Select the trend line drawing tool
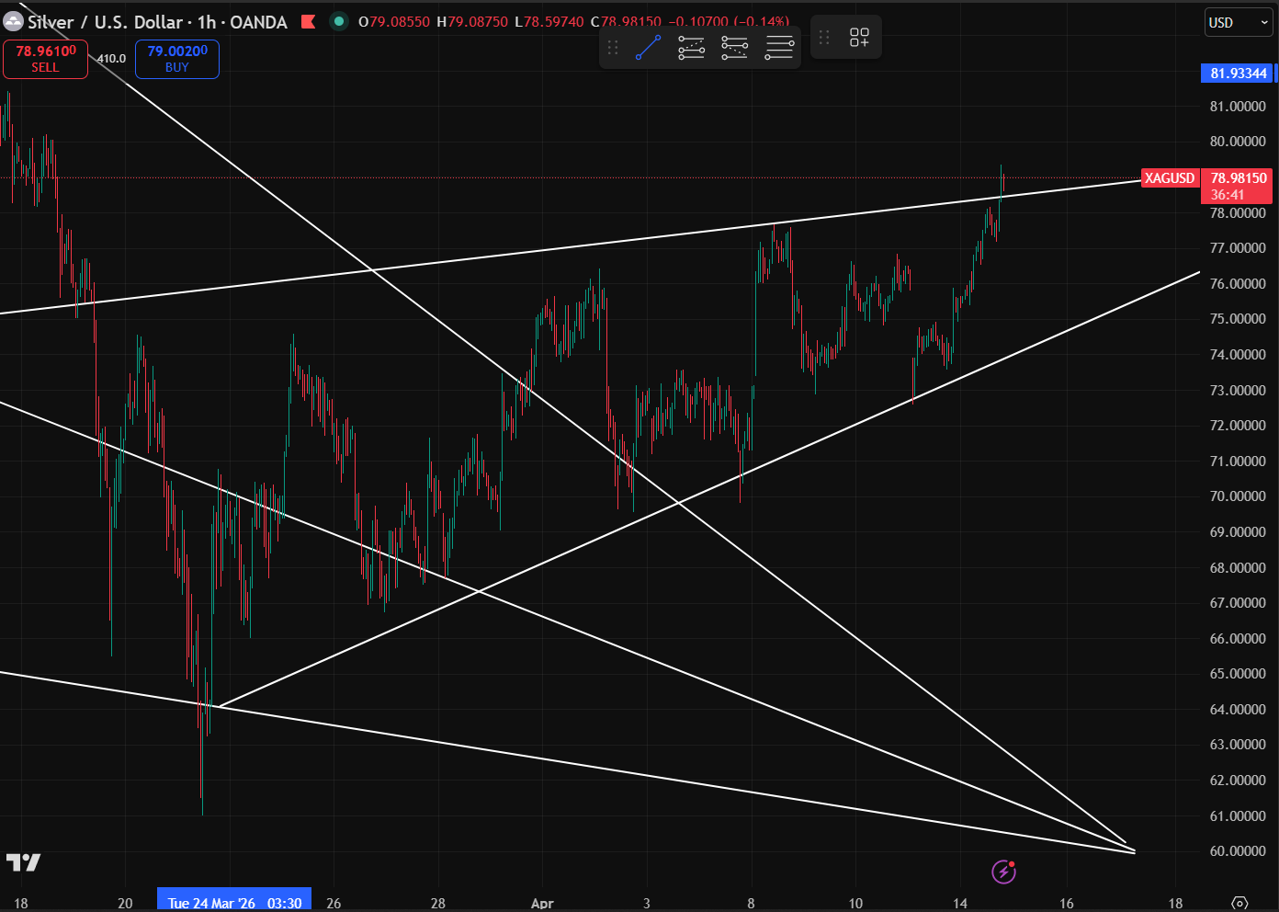The image size is (1279, 912). click(648, 48)
